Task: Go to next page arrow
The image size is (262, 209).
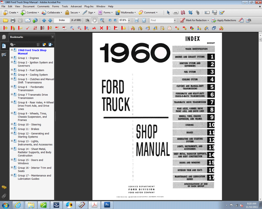Action: pyautogui.click(x=50, y=20)
